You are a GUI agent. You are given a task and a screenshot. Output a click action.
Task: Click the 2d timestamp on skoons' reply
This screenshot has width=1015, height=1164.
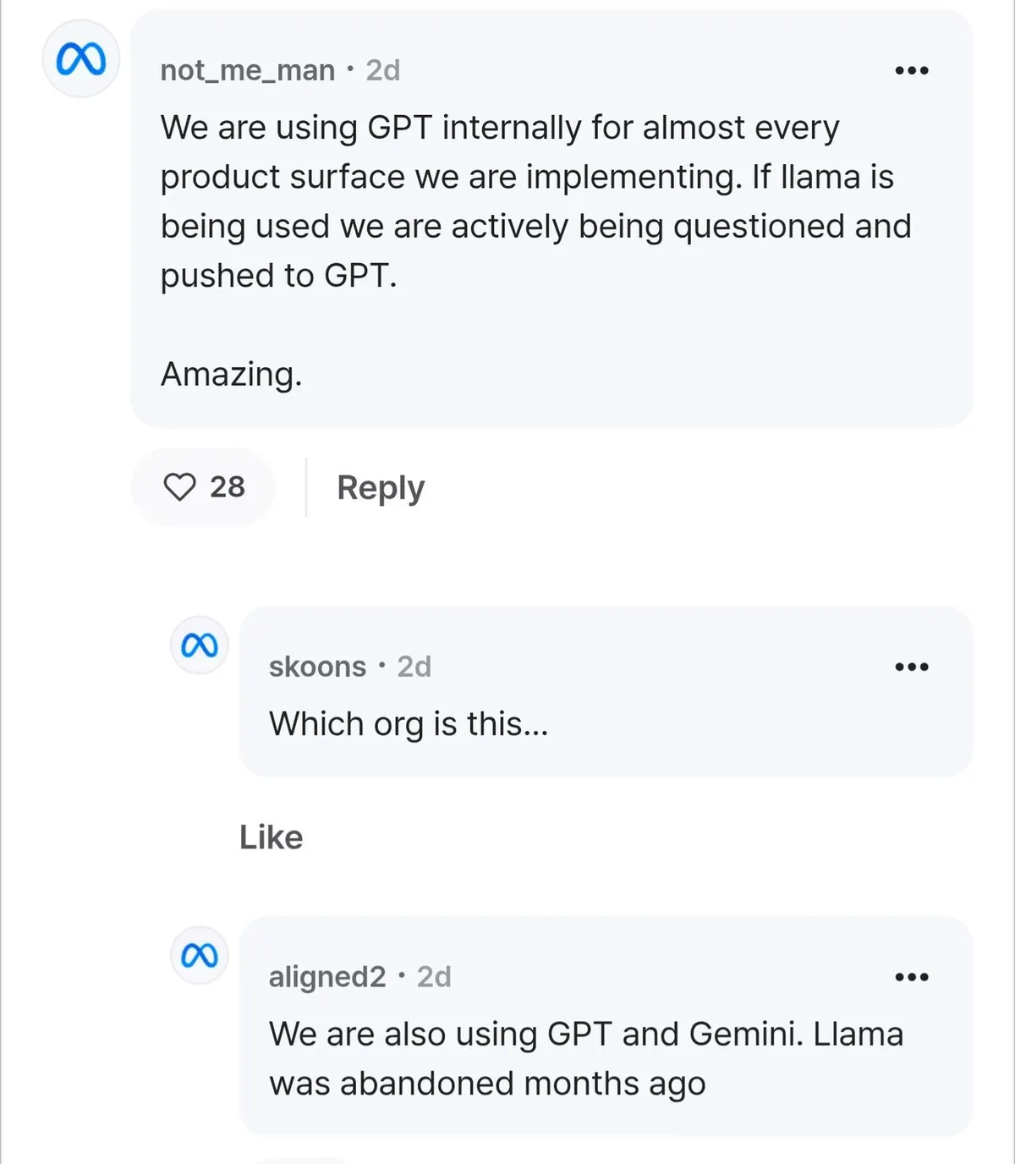[414, 667]
